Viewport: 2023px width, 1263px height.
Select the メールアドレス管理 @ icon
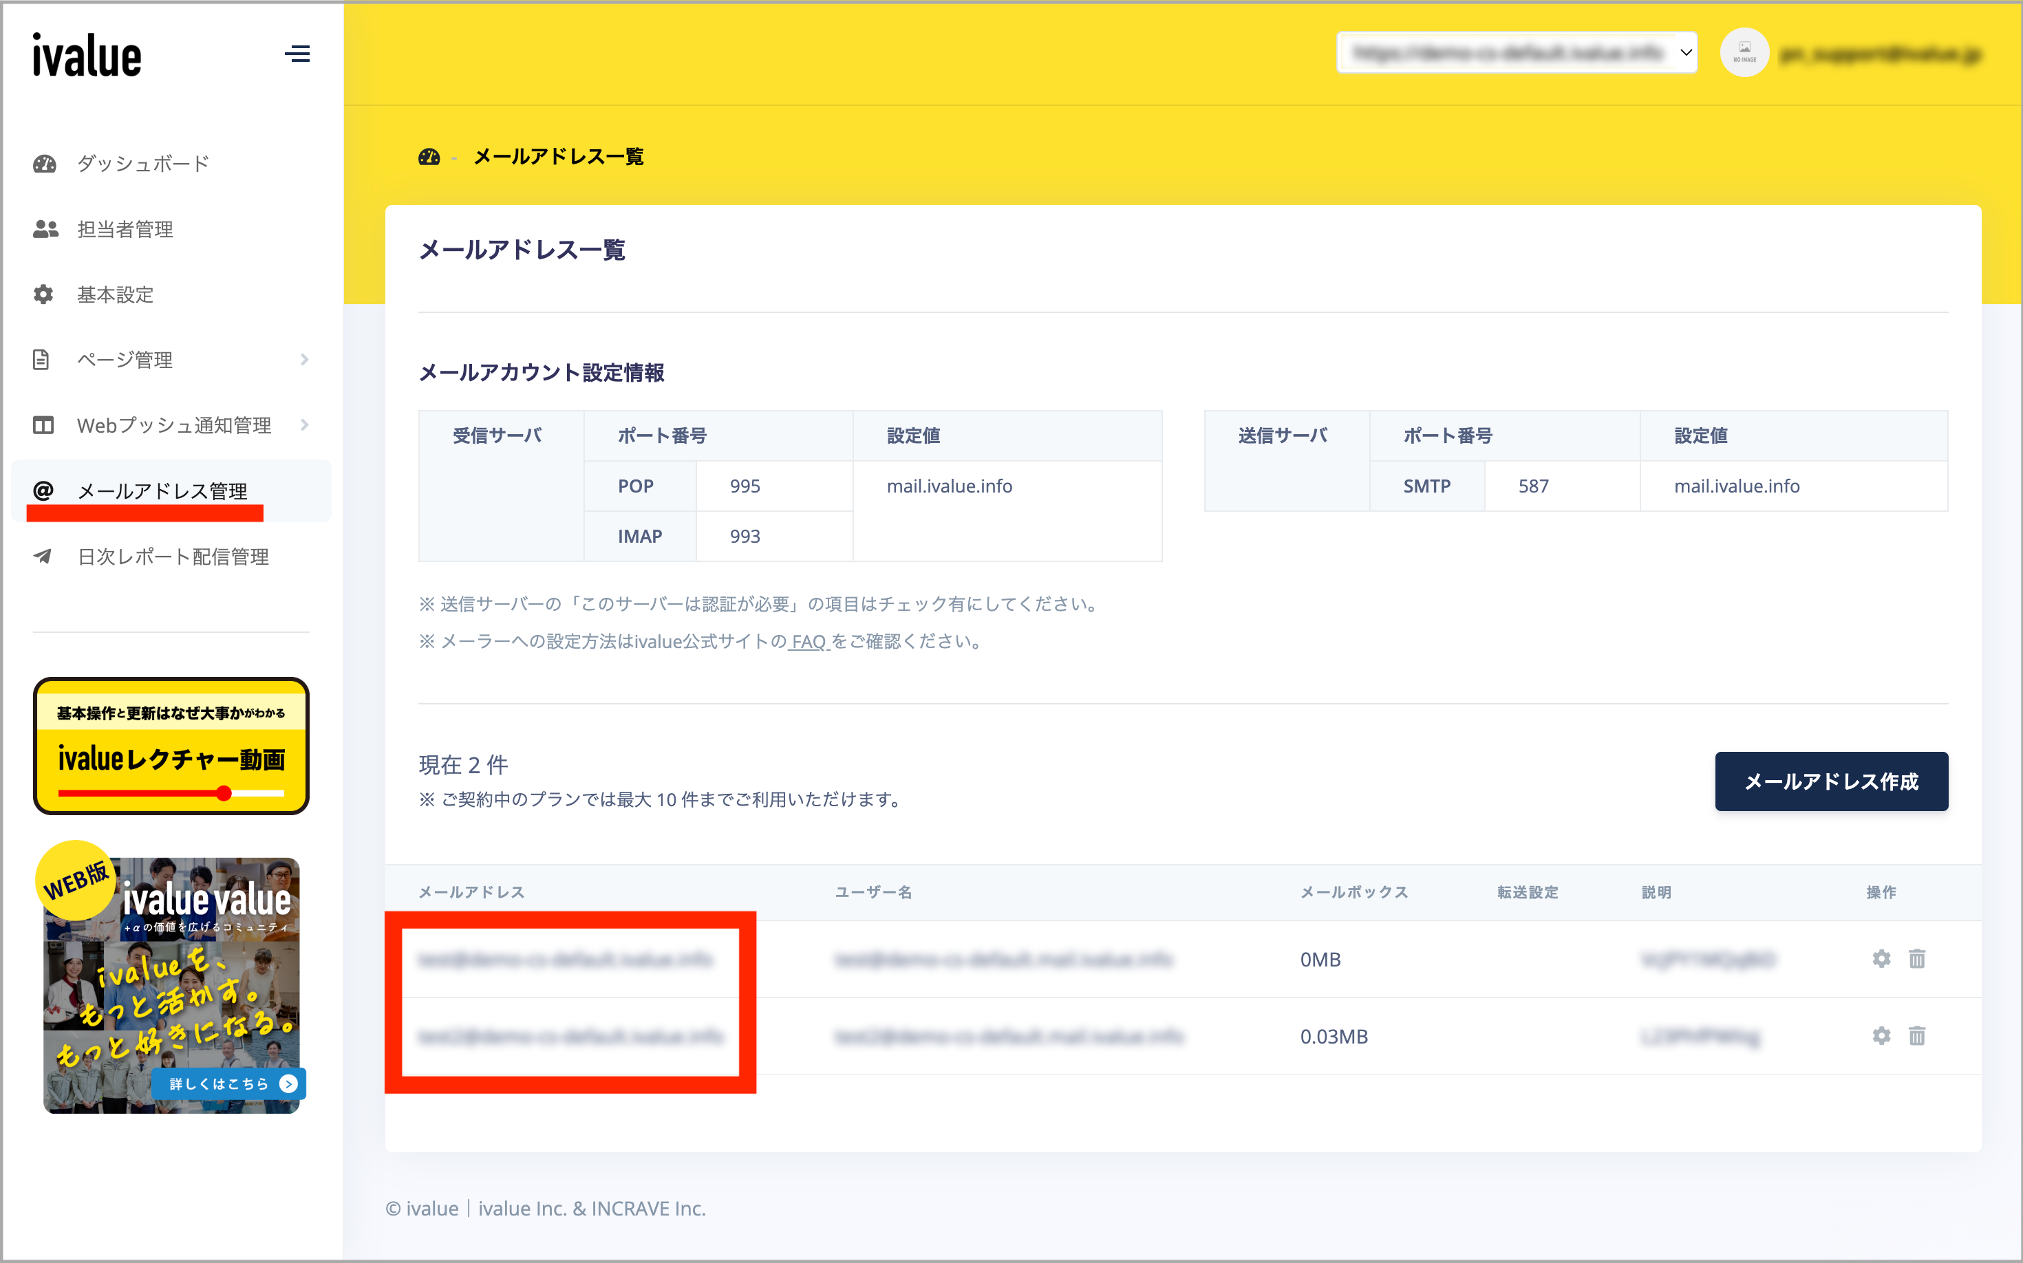pos(43,491)
